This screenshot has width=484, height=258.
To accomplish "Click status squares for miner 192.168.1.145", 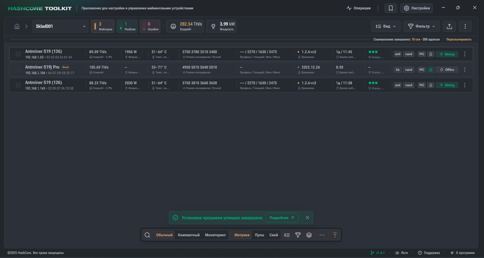I will (373, 83).
